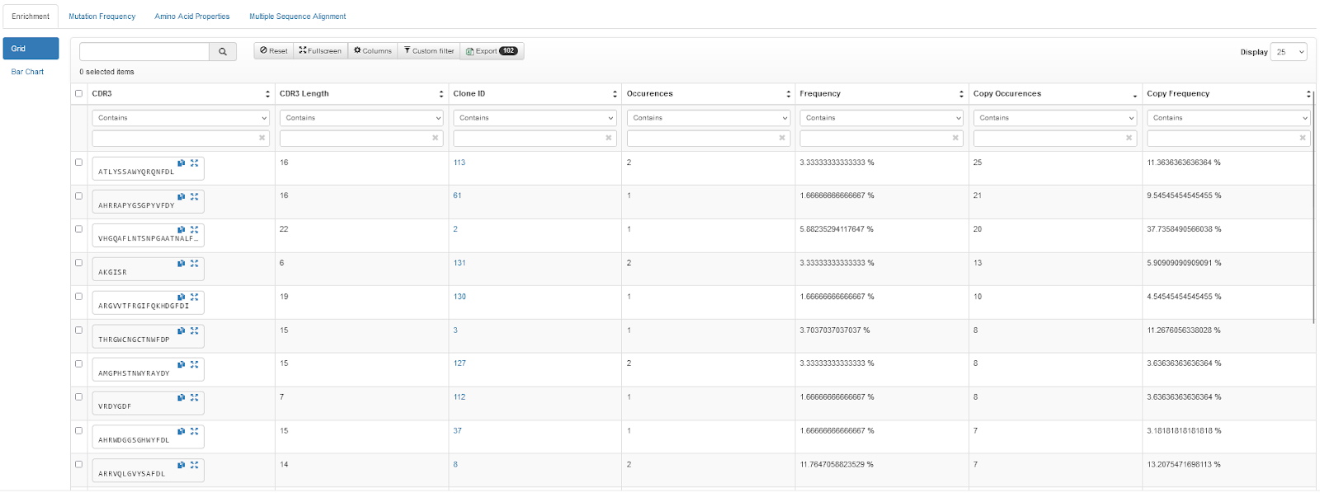Open the Display rows-per-page dropdown

click(1289, 52)
